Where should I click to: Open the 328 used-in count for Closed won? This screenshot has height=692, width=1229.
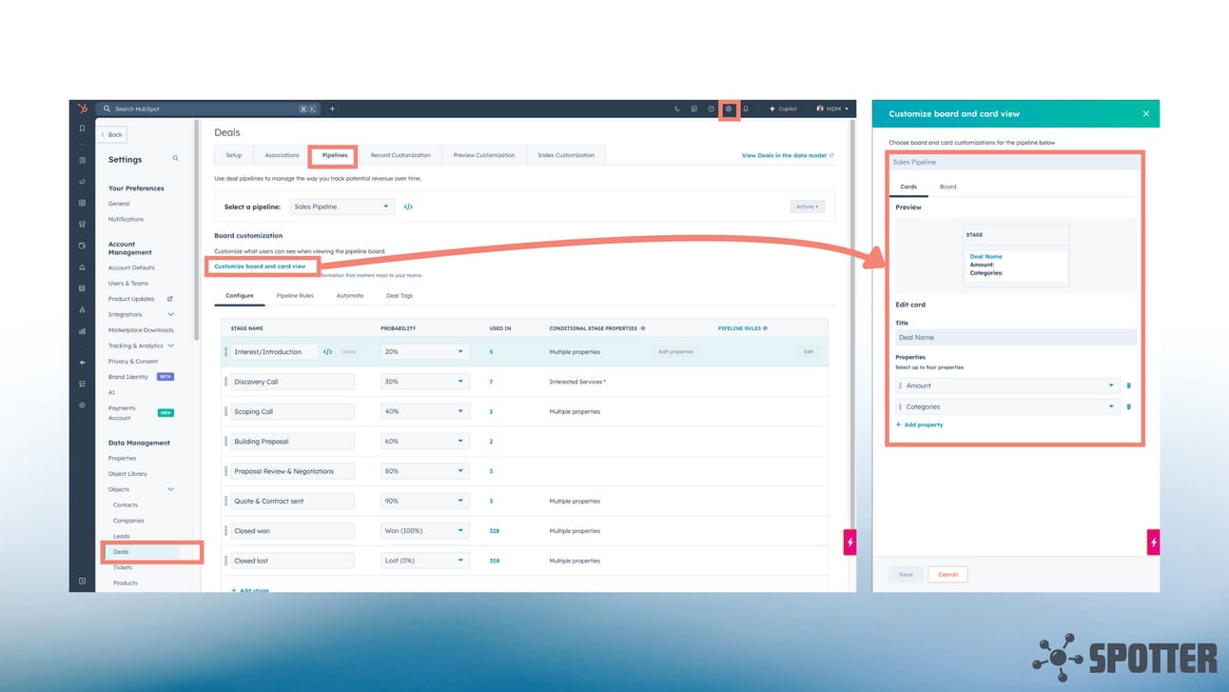(495, 531)
